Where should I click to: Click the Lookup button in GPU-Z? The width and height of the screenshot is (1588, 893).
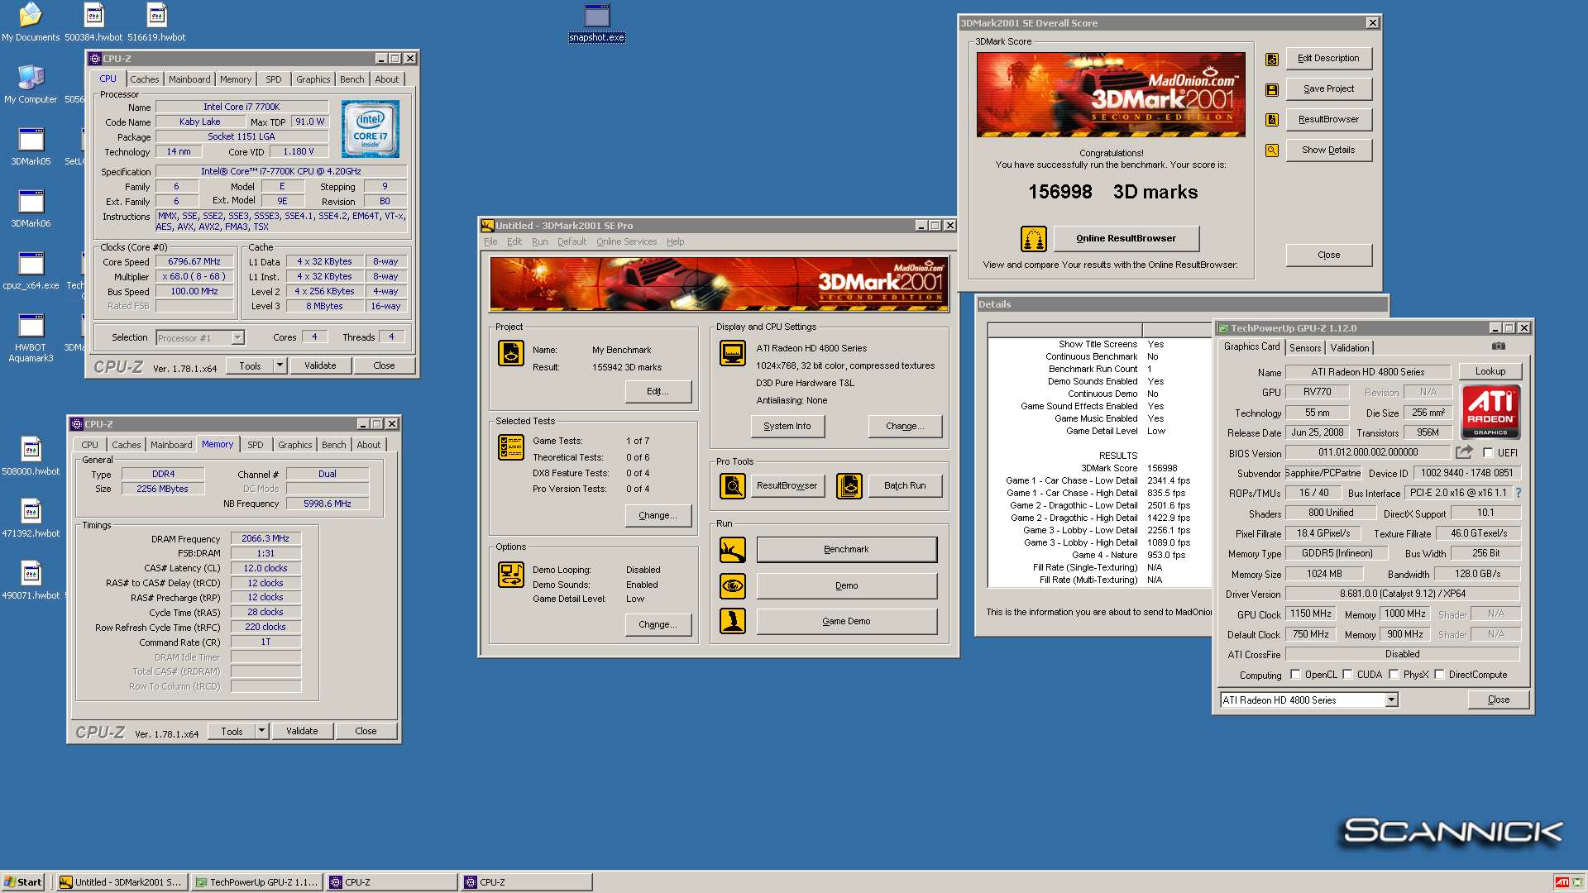pyautogui.click(x=1490, y=371)
